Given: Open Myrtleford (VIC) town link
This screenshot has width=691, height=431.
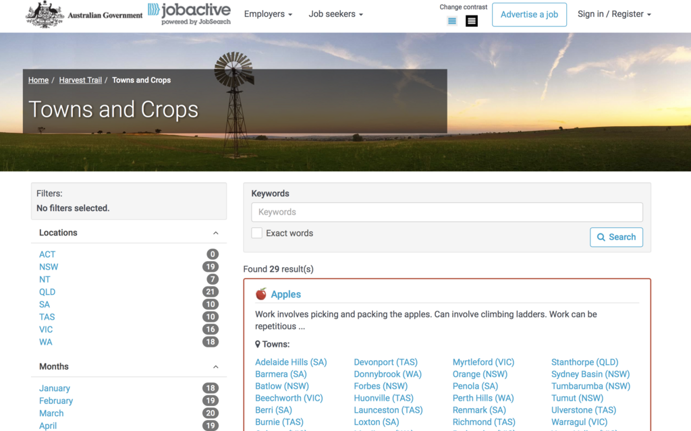Looking at the screenshot, I should click(x=483, y=362).
